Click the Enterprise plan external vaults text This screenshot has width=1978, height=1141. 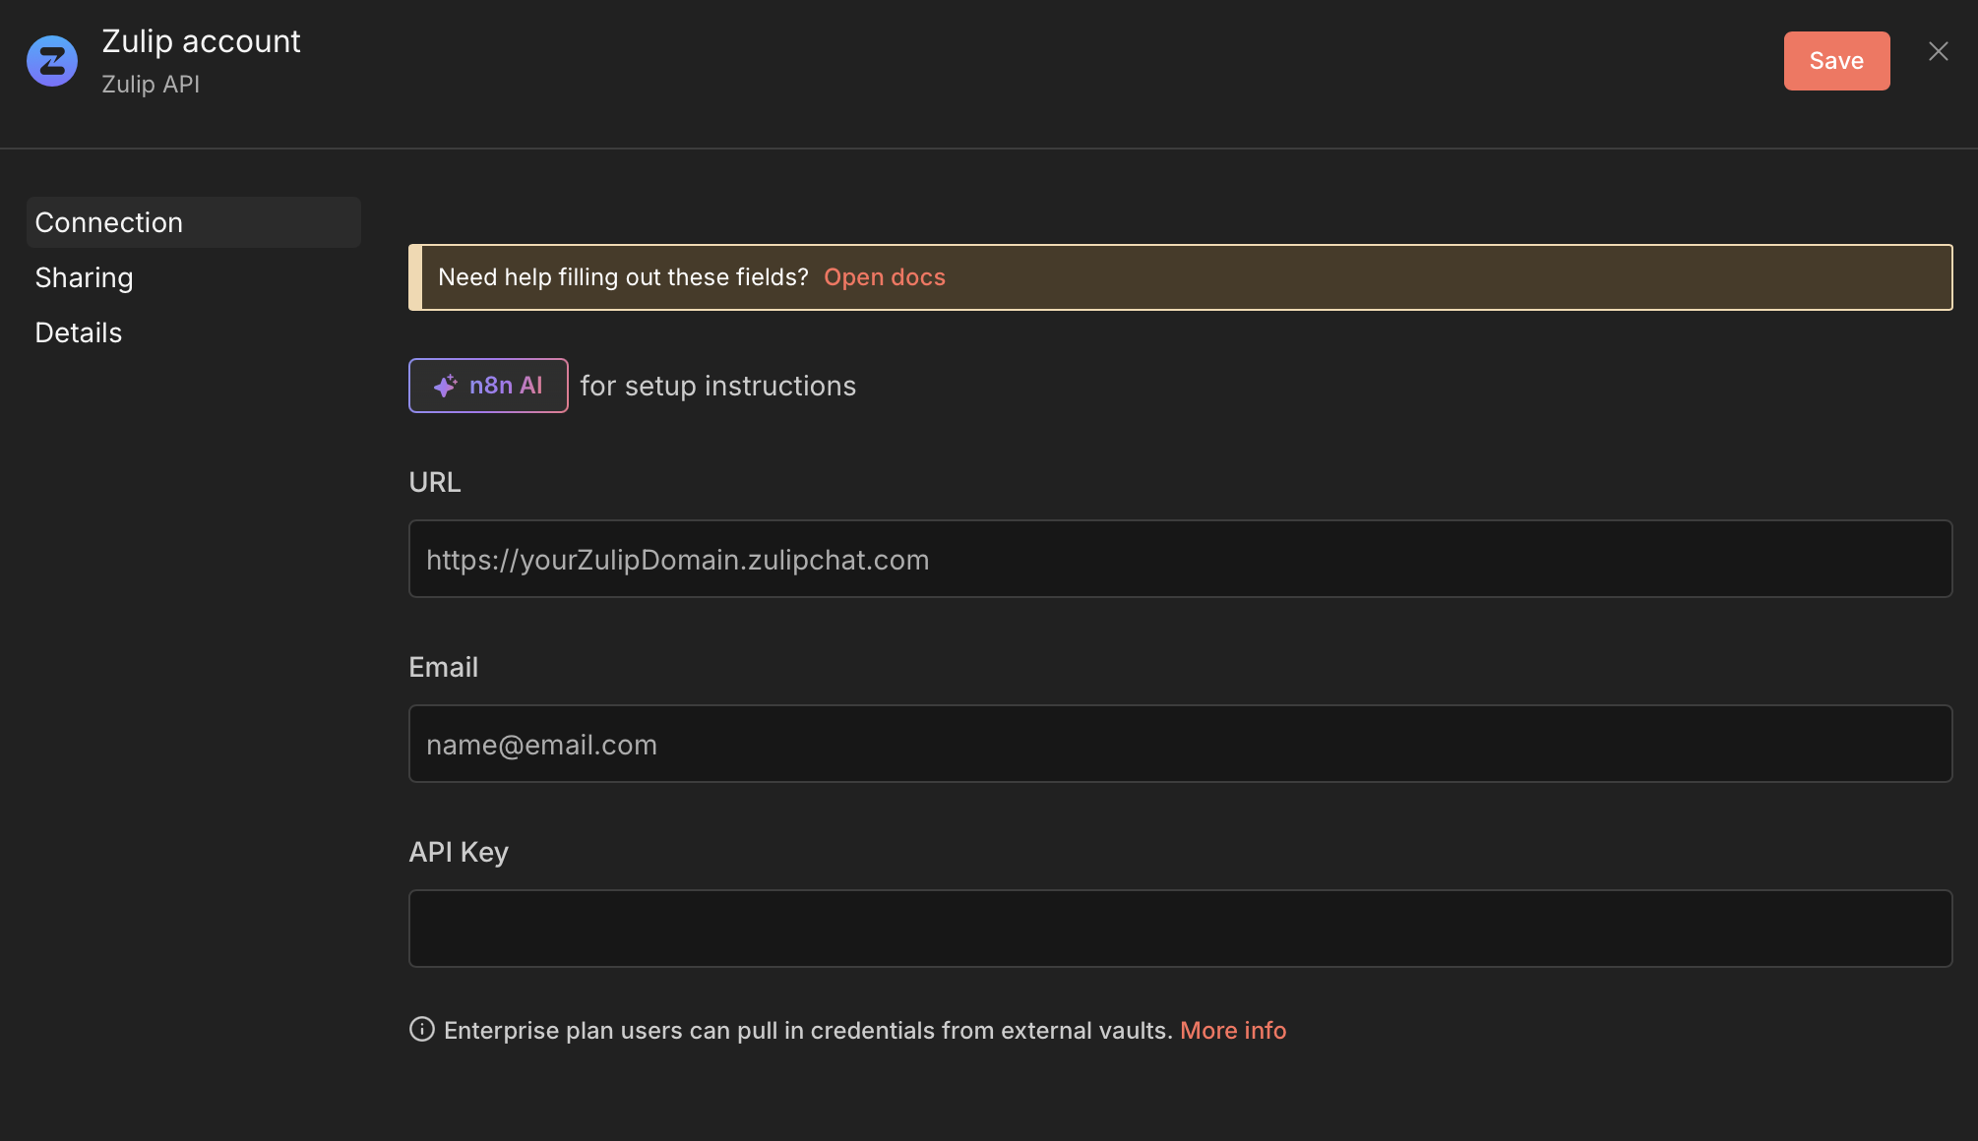(x=808, y=1030)
